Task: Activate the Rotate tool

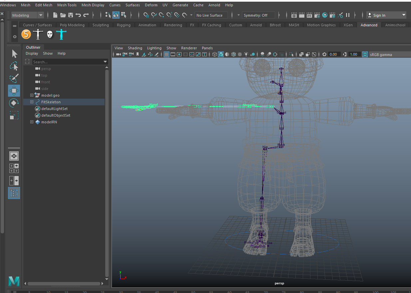Action: click(14, 103)
